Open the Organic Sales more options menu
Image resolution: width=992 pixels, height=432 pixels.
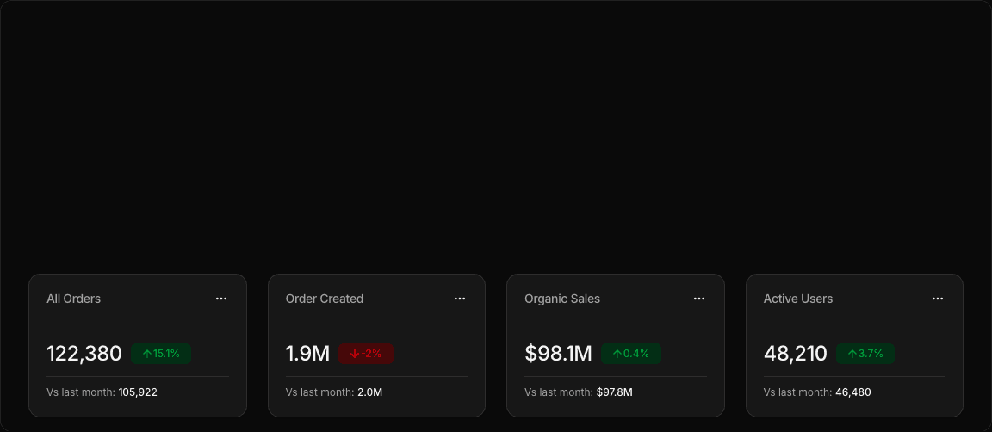699,299
